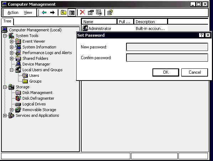Click the Up one level folder icon
The image size is (213, 161).
click(x=63, y=12)
